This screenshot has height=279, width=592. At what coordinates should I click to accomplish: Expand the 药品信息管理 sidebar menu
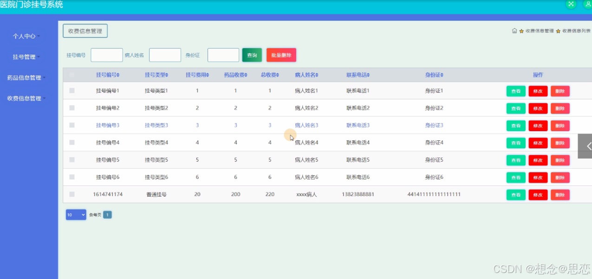pos(26,78)
